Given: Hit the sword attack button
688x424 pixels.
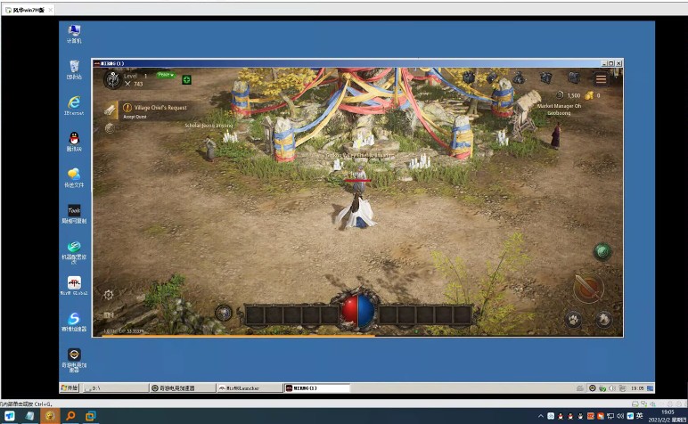Looking at the screenshot, I should [588, 289].
